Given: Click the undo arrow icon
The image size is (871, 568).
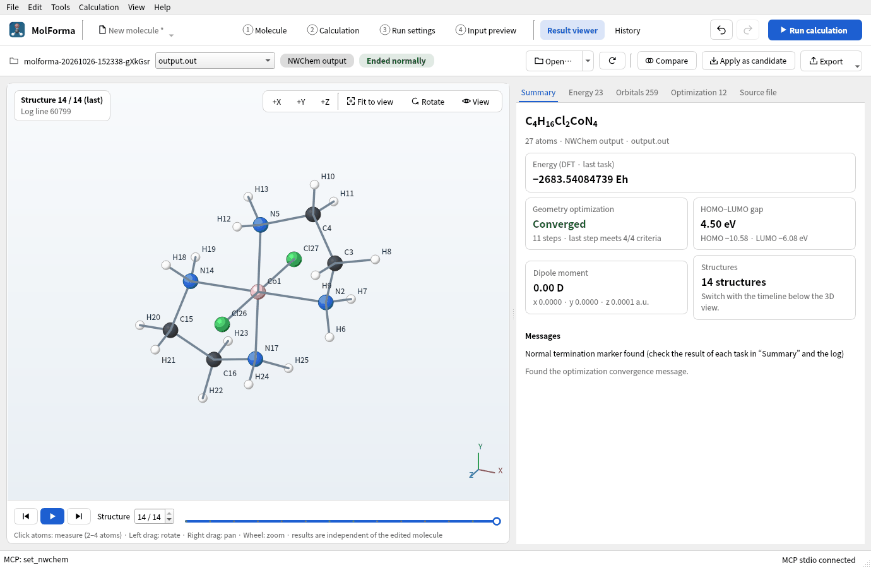Looking at the screenshot, I should (x=721, y=30).
